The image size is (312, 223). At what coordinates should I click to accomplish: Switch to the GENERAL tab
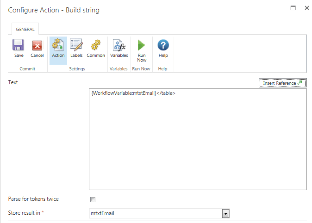(x=25, y=29)
